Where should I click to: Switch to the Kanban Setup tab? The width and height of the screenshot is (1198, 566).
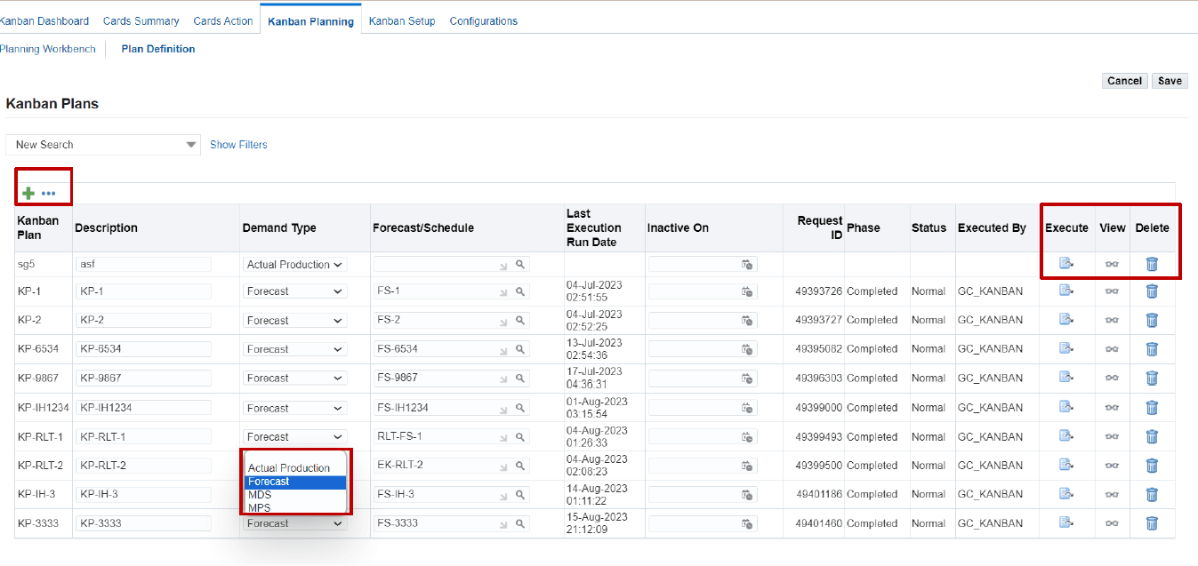coord(402,20)
